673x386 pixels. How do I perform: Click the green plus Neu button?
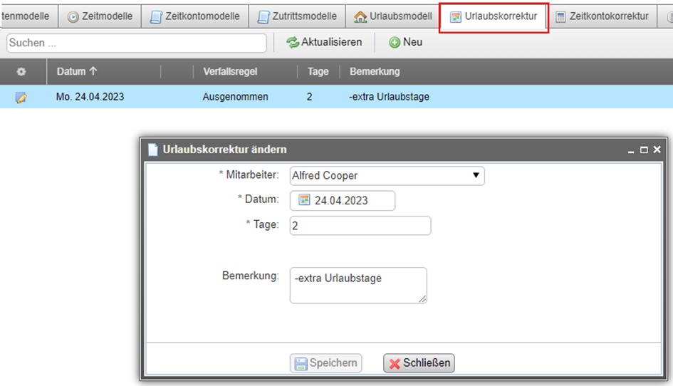(x=405, y=43)
